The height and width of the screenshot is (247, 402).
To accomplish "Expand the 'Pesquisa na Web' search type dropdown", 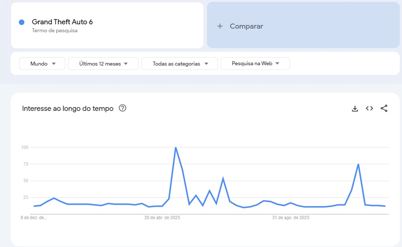I will tap(255, 64).
